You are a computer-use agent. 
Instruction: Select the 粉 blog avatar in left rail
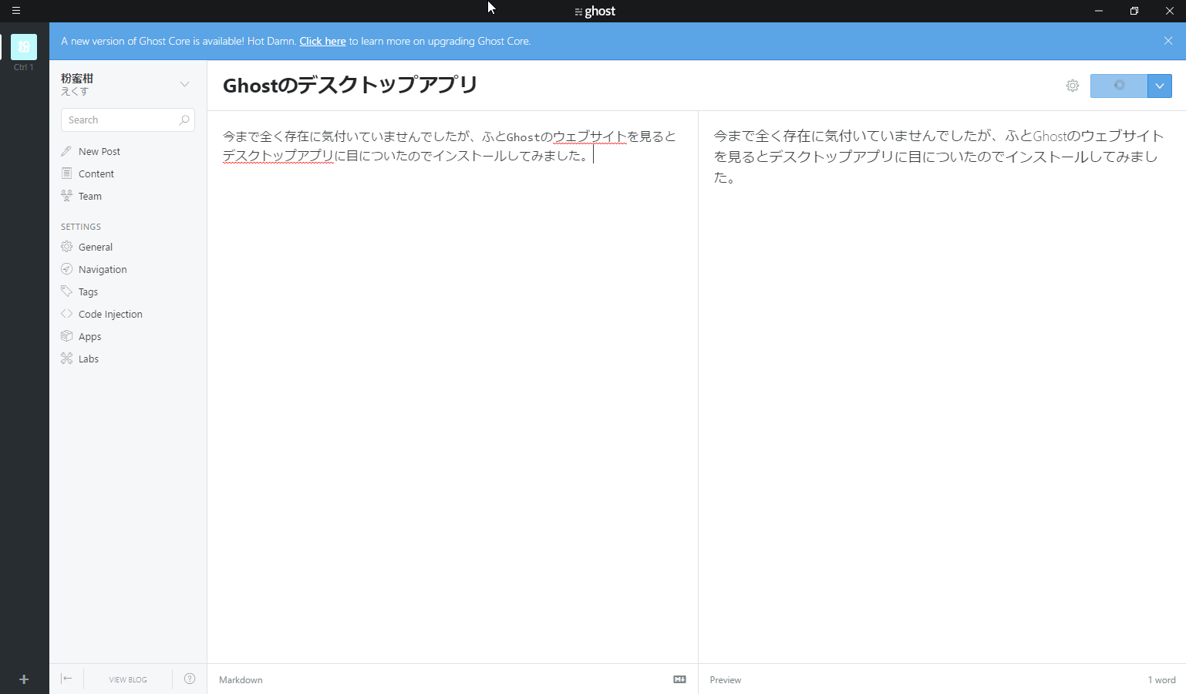[24, 47]
